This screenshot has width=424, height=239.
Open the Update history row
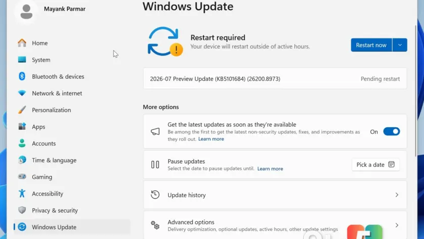[x=275, y=195]
